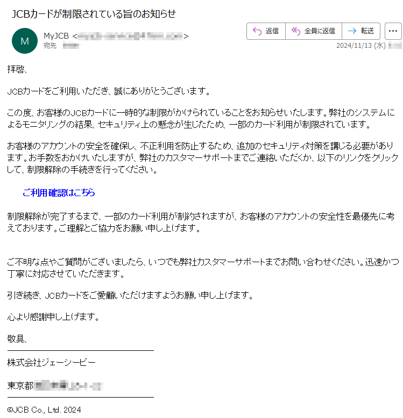The image size is (403, 418).
Task: Click the paragraph starting この度、お客様のJCBカード
Action: click(201, 118)
